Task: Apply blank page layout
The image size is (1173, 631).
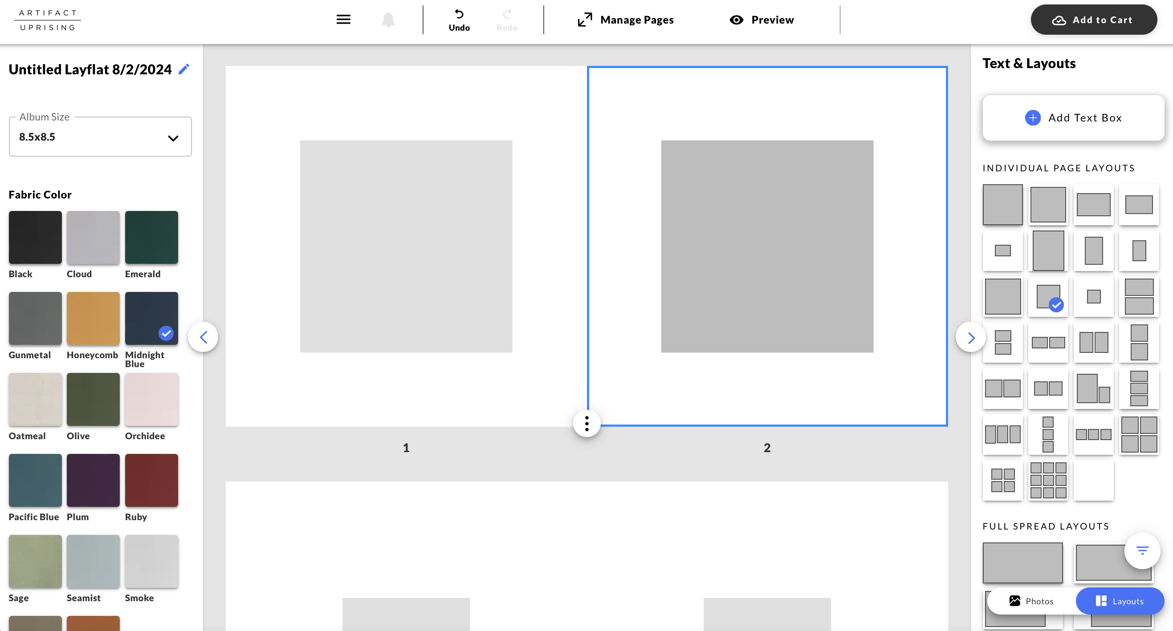Action: [1093, 481]
